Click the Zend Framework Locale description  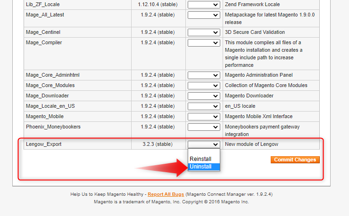click(x=252, y=4)
